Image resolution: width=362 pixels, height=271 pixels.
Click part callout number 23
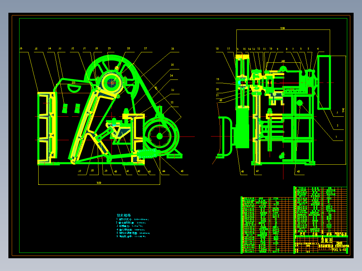(173, 90)
